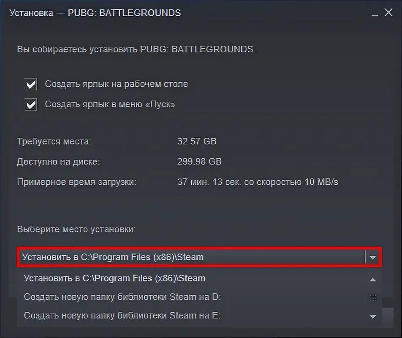The image size is (402, 338).
Task: Toggle via label «Создать ярлык на рабочем столе»
Action: tap(117, 84)
